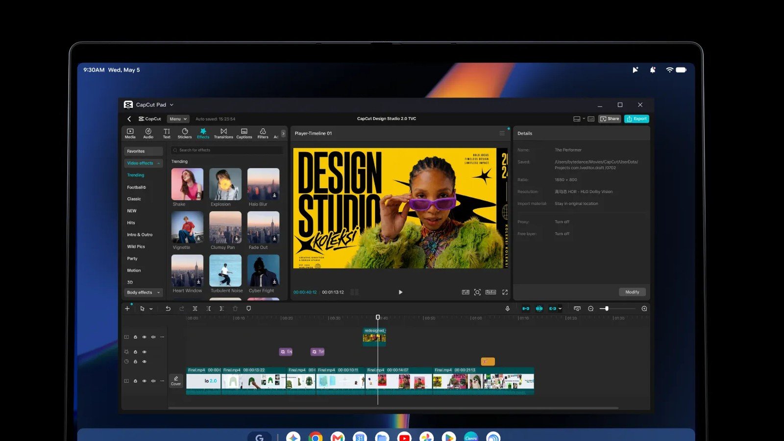Screen dimensions: 784x441
Task: Select the Intro & Outro category
Action: (x=140, y=235)
